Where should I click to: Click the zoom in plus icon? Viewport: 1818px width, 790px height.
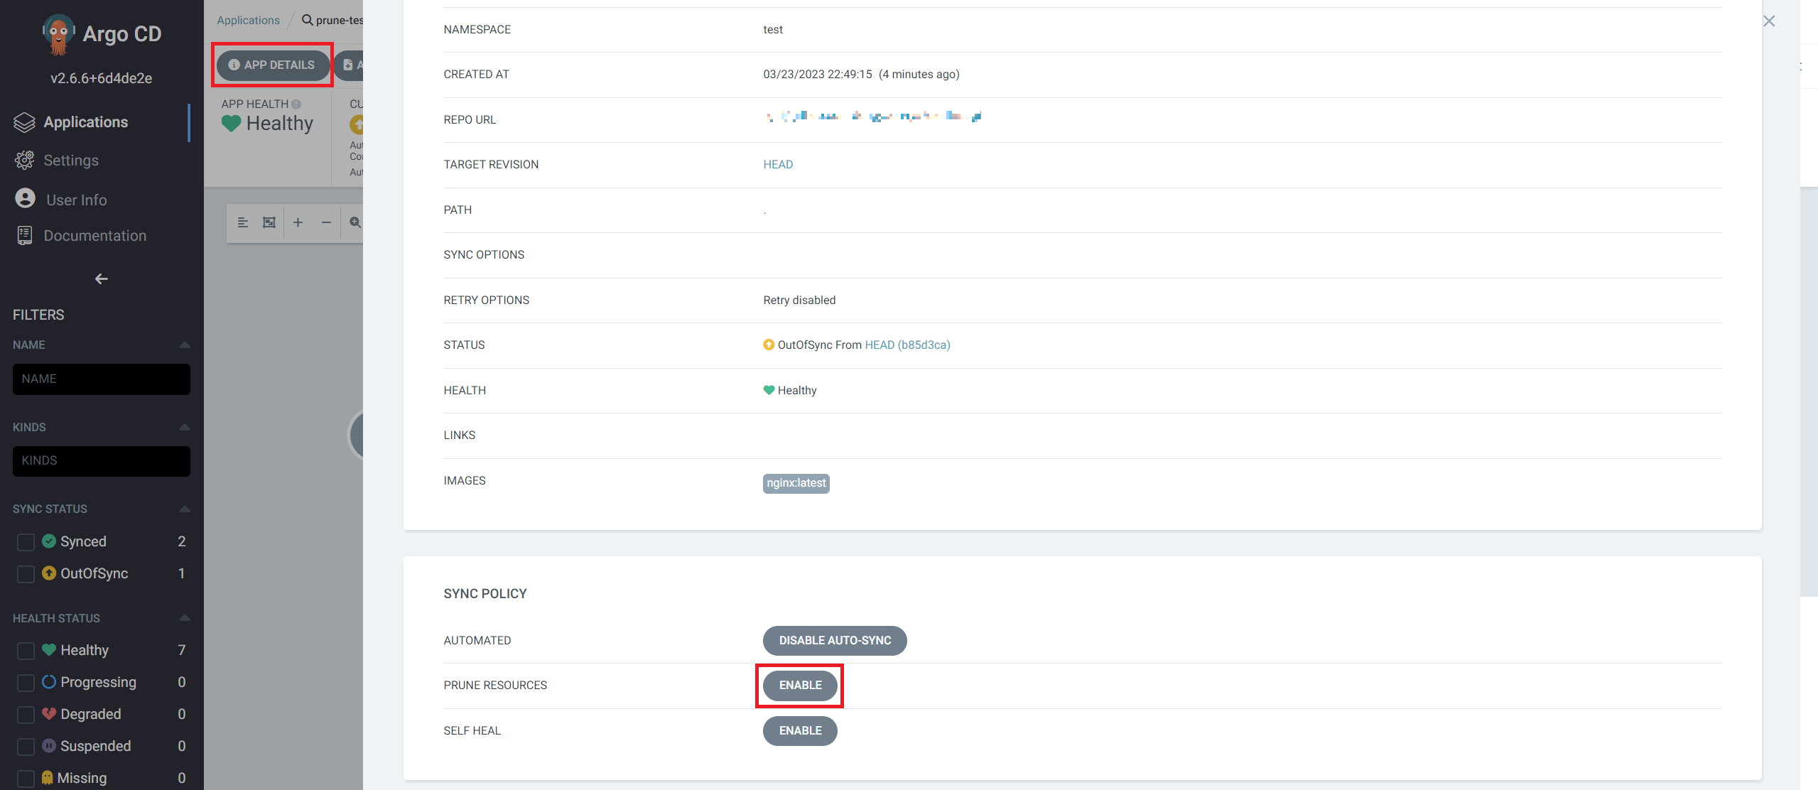point(298,222)
